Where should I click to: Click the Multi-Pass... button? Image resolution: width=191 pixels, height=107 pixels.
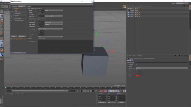[21, 36]
